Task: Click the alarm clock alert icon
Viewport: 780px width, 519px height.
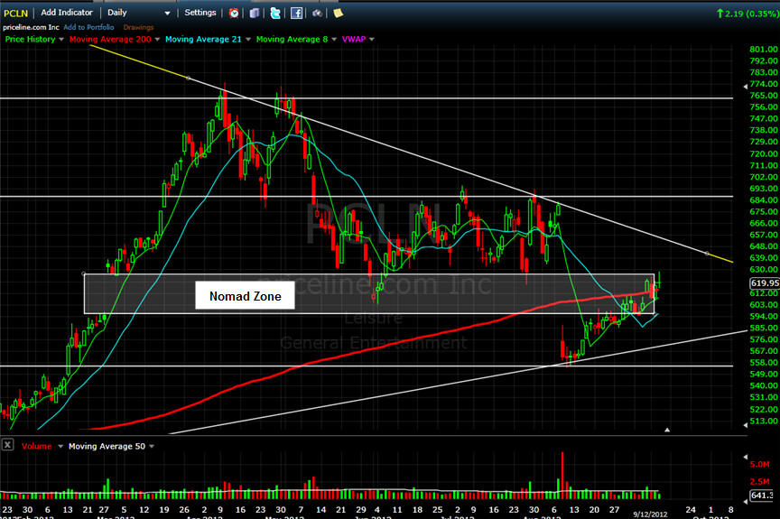Action: click(235, 14)
